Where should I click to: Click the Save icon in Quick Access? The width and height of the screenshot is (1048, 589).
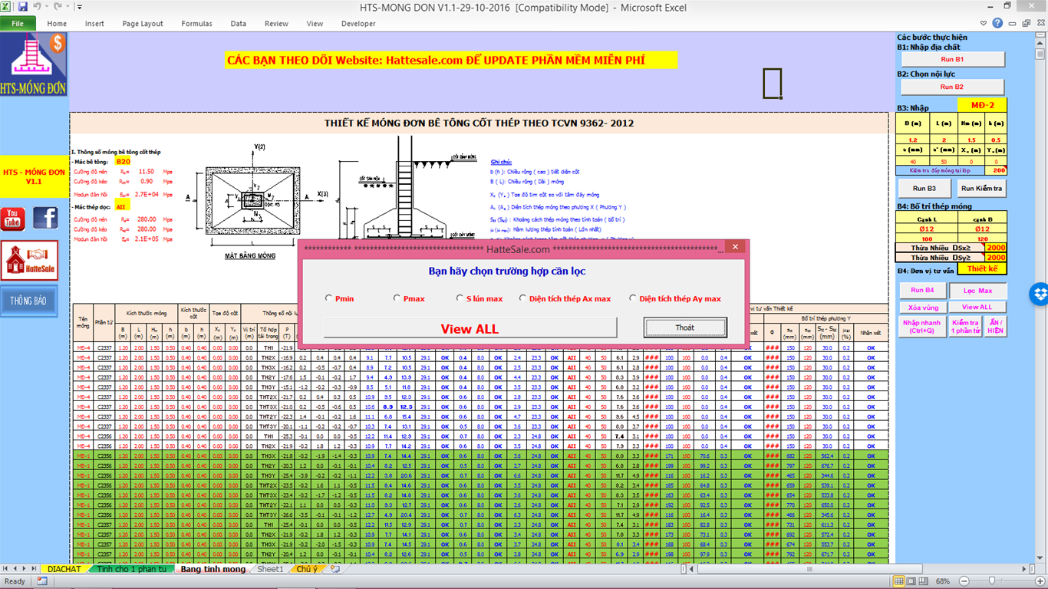point(22,6)
